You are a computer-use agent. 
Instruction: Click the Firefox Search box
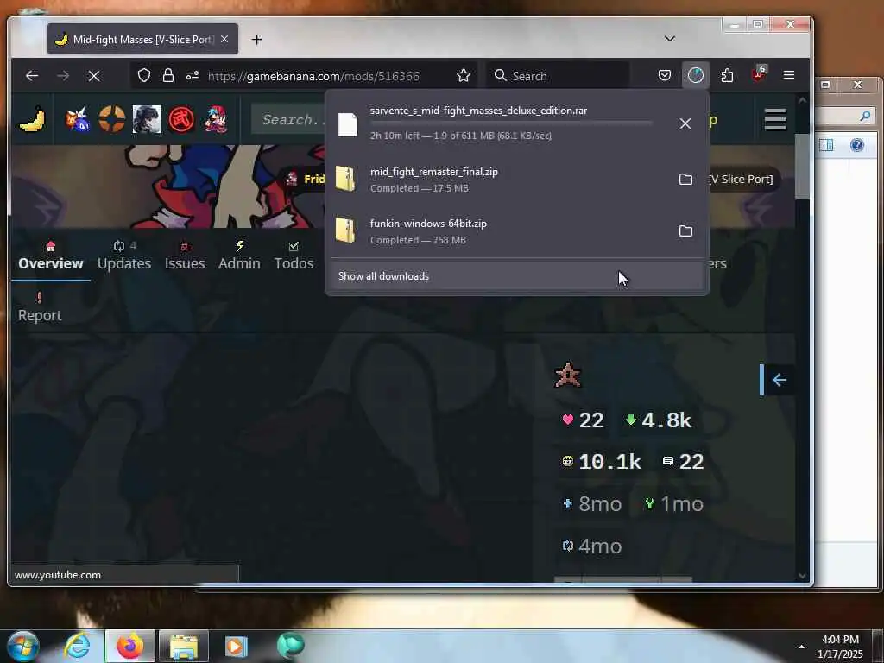559,76
